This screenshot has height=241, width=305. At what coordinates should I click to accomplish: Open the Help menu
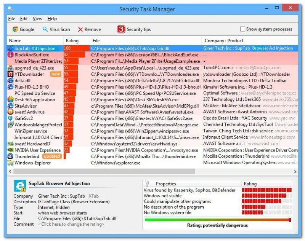[52, 18]
